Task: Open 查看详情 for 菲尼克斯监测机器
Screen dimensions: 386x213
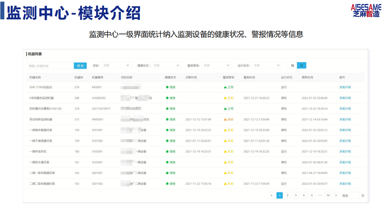Action: point(345,120)
